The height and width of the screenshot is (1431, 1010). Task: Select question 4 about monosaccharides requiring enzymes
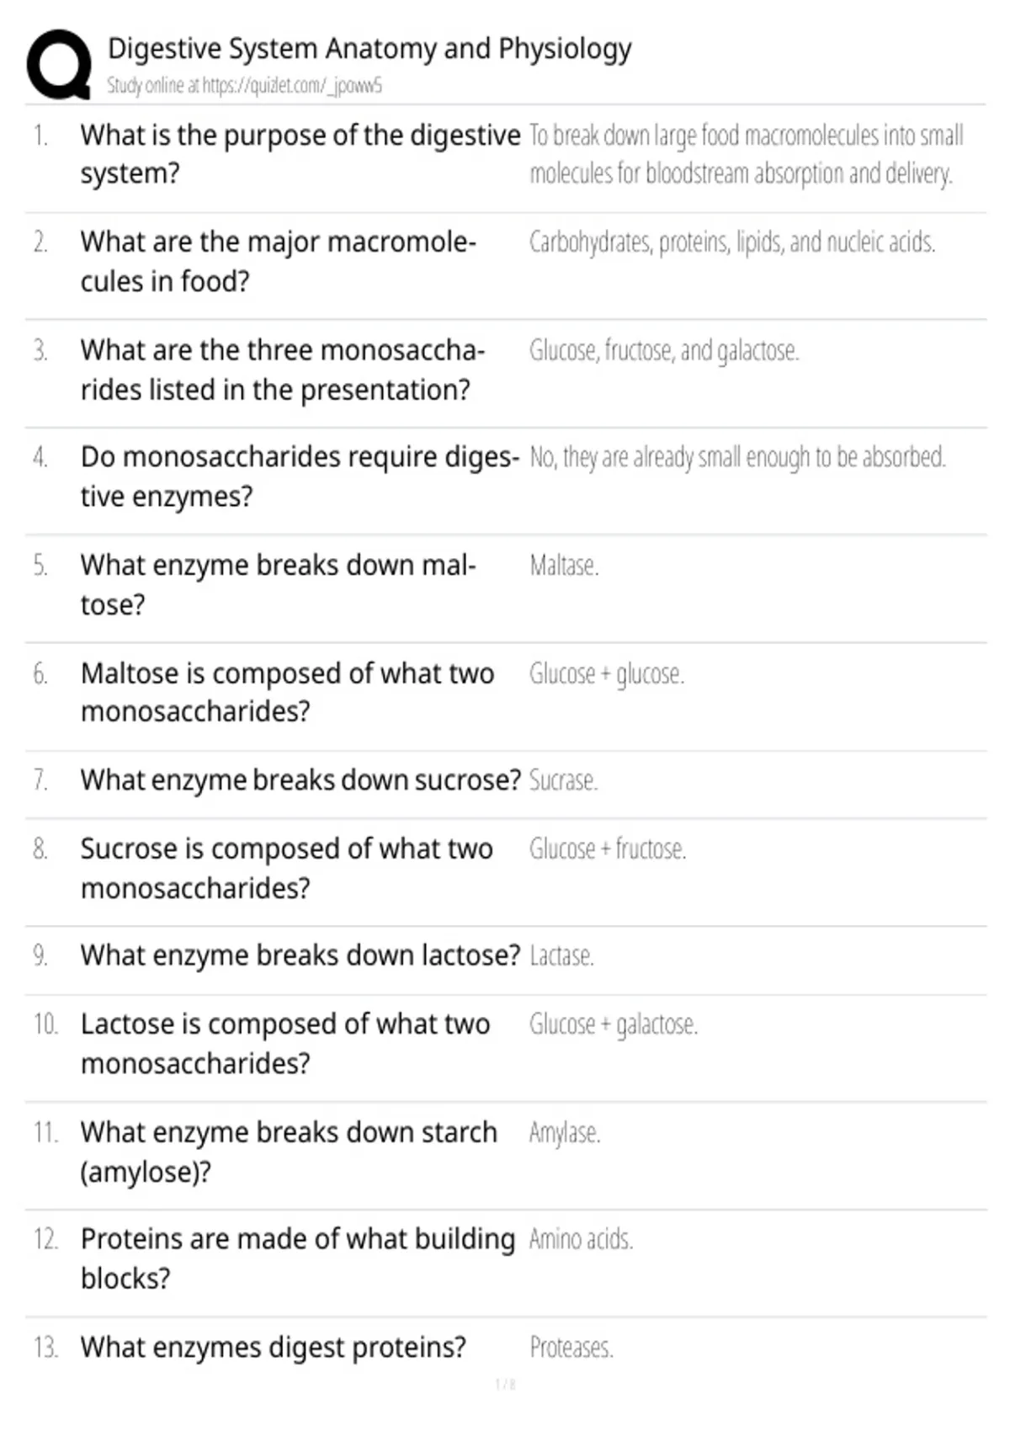pyautogui.click(x=300, y=476)
